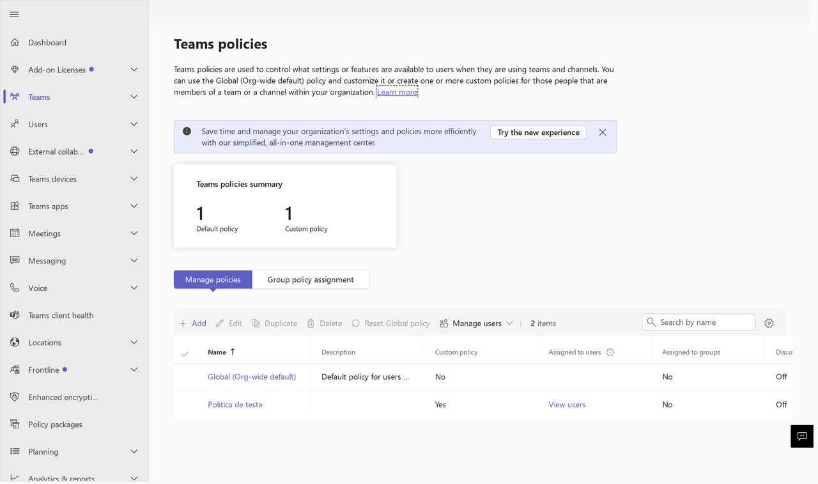This screenshot has width=818, height=484.
Task: Switch to Group policy assignment tab
Action: click(311, 279)
